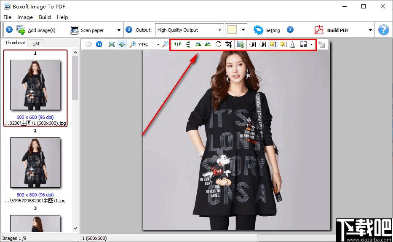The height and width of the screenshot is (242, 393).
Task: Select thumbnail 2 of the 800x800 image
Action: [35, 162]
